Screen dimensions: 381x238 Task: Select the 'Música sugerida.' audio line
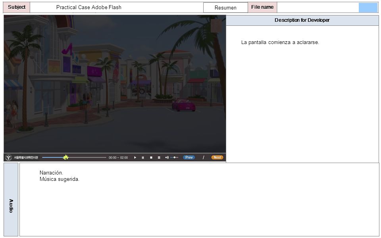[60, 179]
